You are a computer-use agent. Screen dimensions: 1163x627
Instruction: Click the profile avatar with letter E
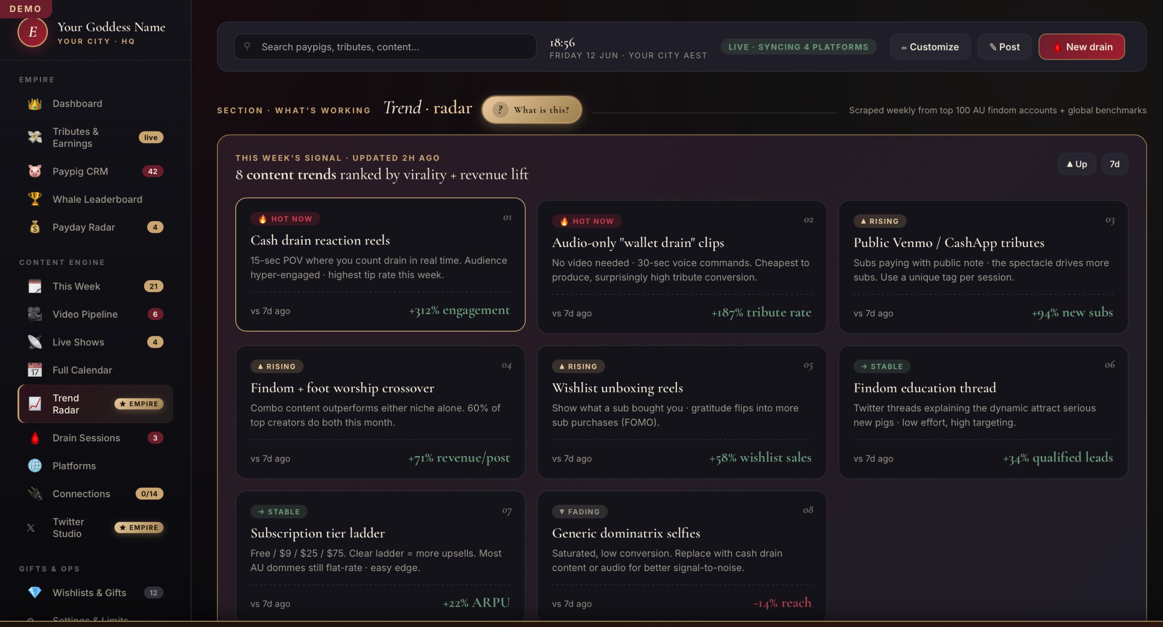pyautogui.click(x=33, y=32)
